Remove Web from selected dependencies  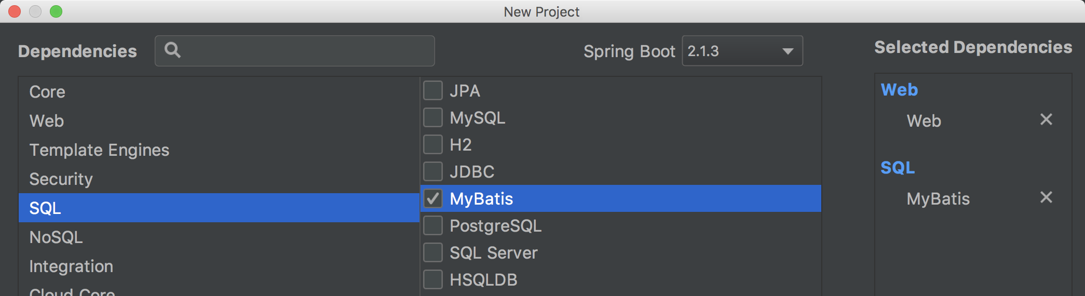(1046, 119)
